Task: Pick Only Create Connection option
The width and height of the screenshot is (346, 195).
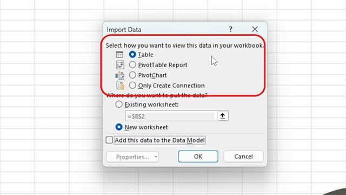Action: pos(132,86)
